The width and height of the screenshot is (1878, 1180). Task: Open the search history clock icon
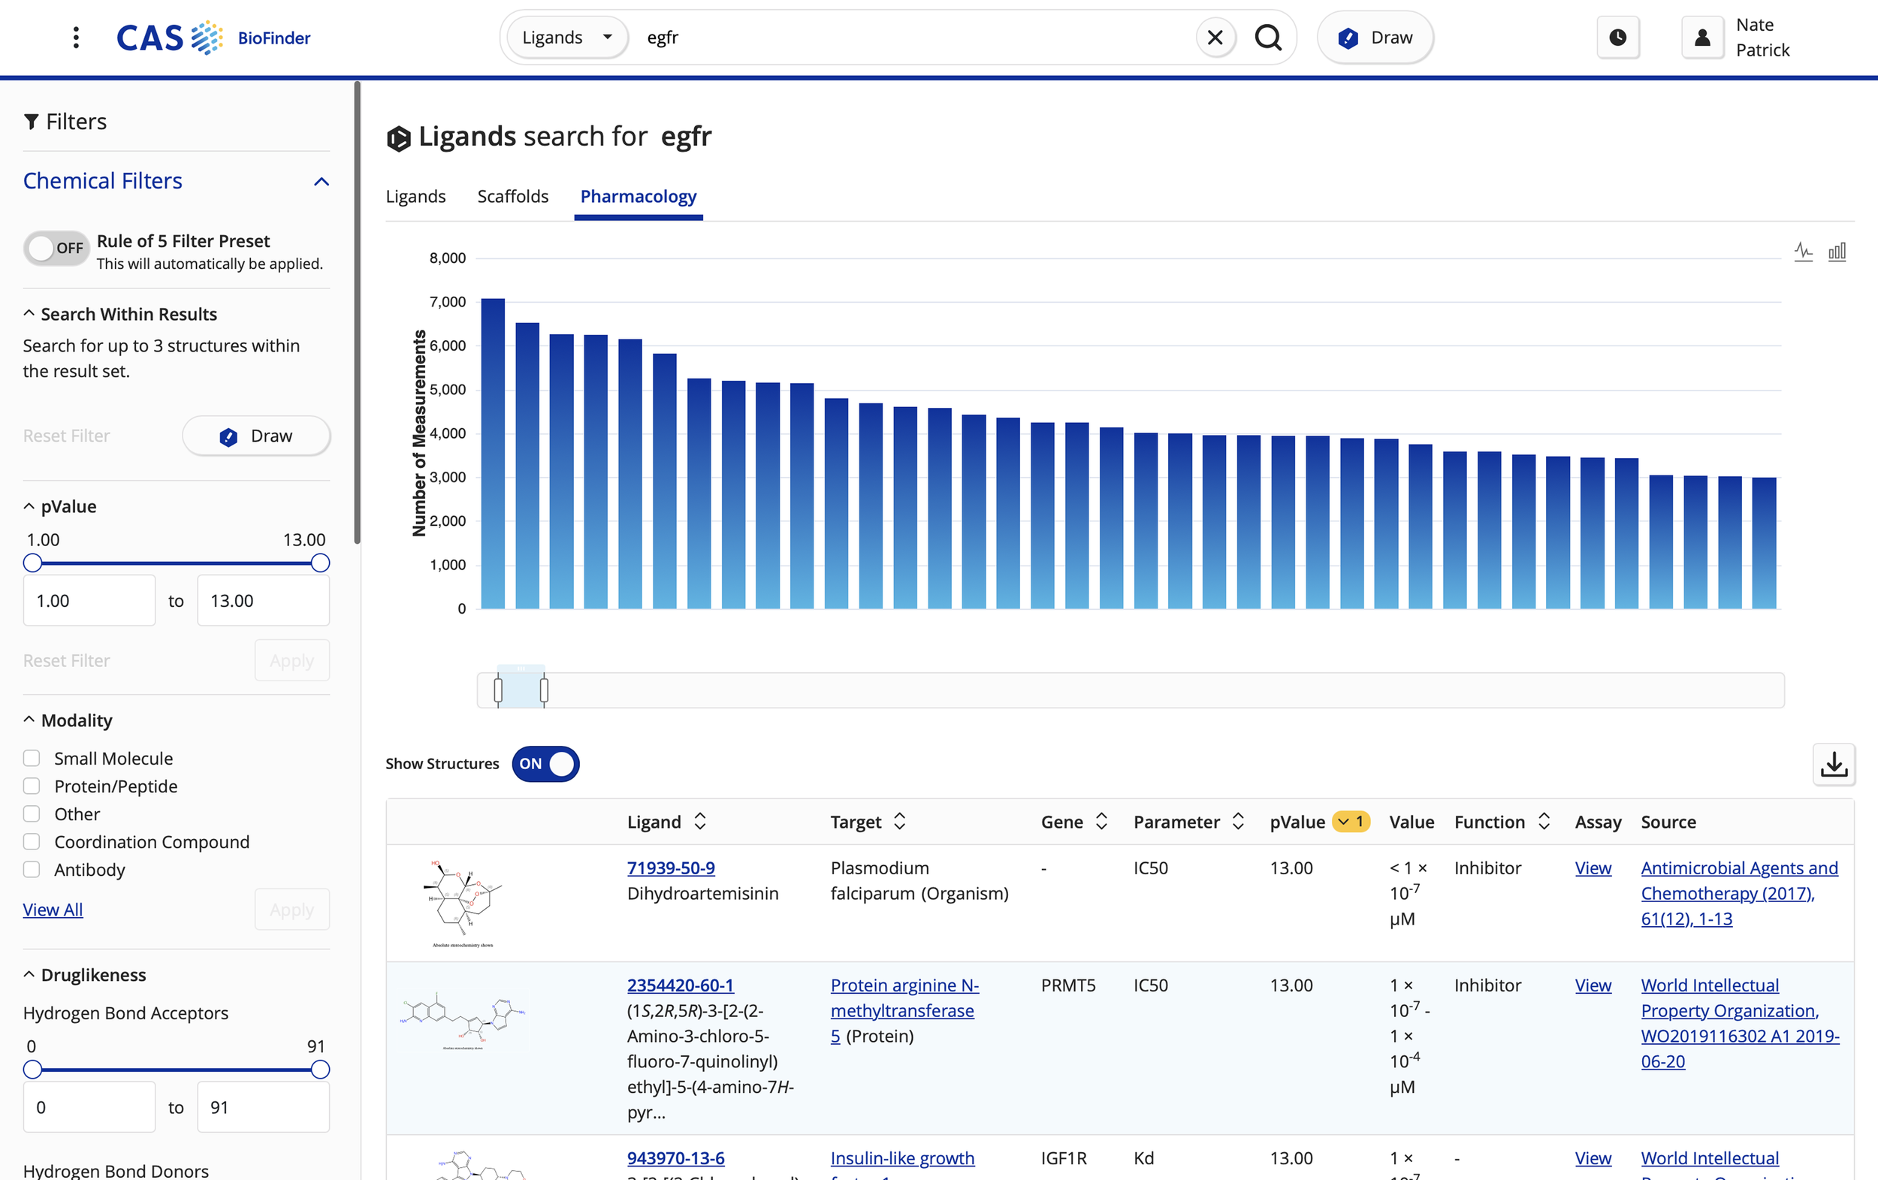tap(1618, 37)
